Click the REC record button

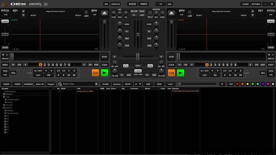(106, 4)
